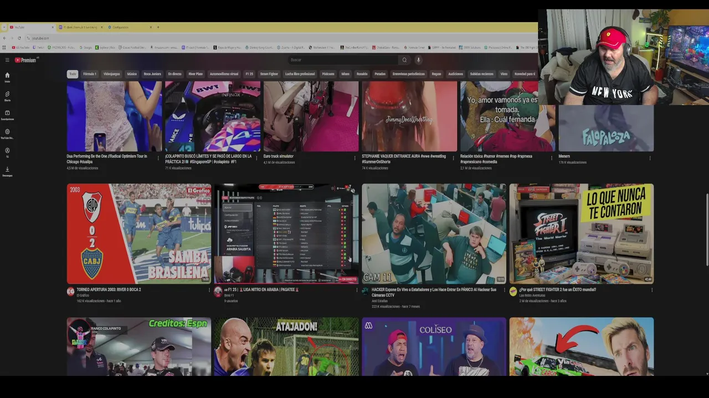Open Shorts in the left sidebar
Screen dimensions: 709x398
click(x=7, y=96)
